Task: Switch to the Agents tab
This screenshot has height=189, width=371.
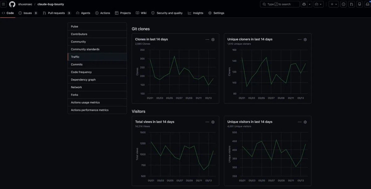Action: point(83,13)
